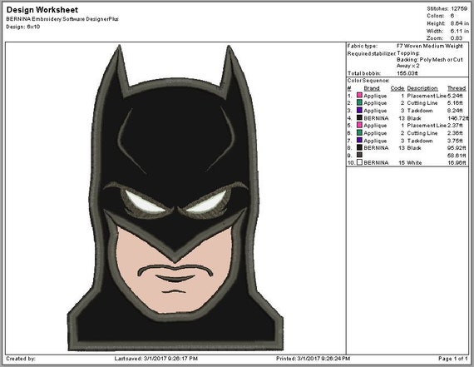Click the white BERNINA swatch in row 10
This screenshot has width=474, height=367.
coord(359,162)
